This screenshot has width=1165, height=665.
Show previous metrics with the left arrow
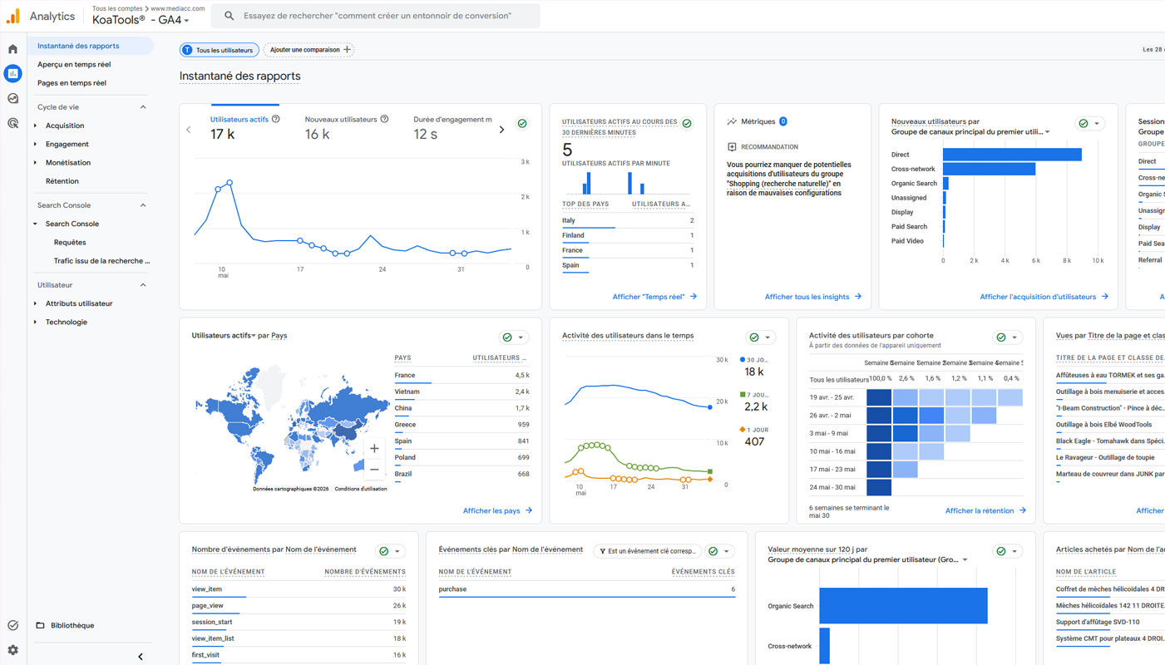(x=189, y=130)
